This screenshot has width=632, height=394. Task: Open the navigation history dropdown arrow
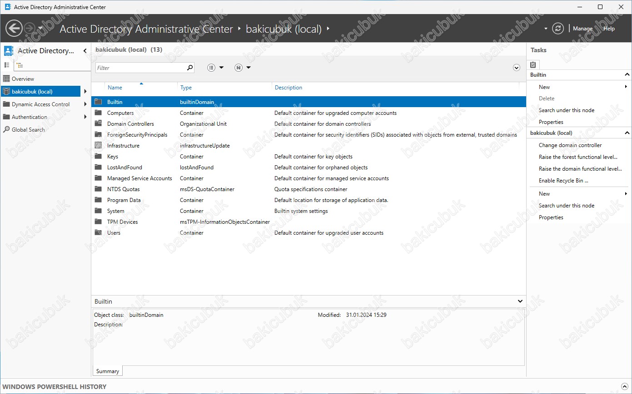click(x=40, y=29)
